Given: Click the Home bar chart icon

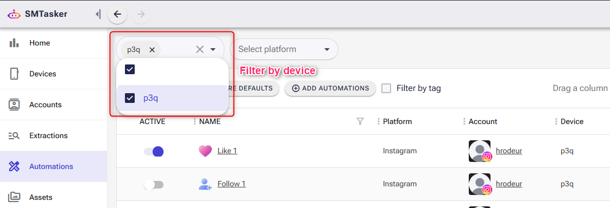Looking at the screenshot, I should [x=14, y=43].
